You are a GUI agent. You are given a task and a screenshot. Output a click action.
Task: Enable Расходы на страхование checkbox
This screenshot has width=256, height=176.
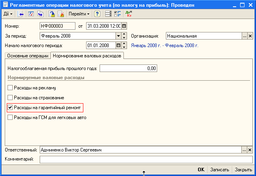click(10, 97)
